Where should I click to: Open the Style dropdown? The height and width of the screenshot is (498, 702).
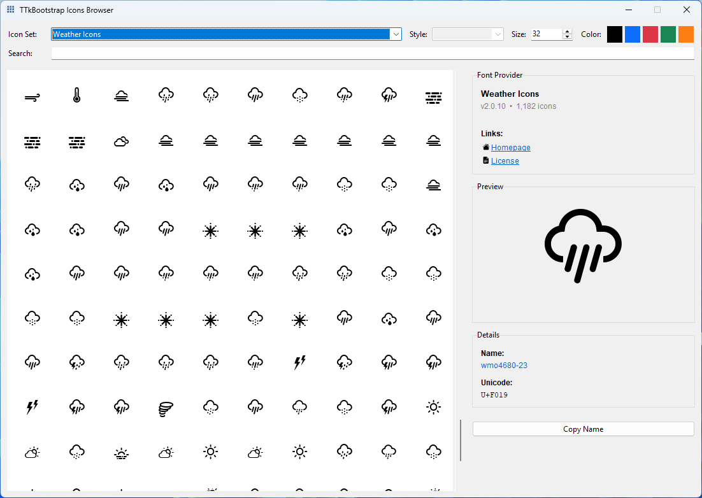pos(497,34)
